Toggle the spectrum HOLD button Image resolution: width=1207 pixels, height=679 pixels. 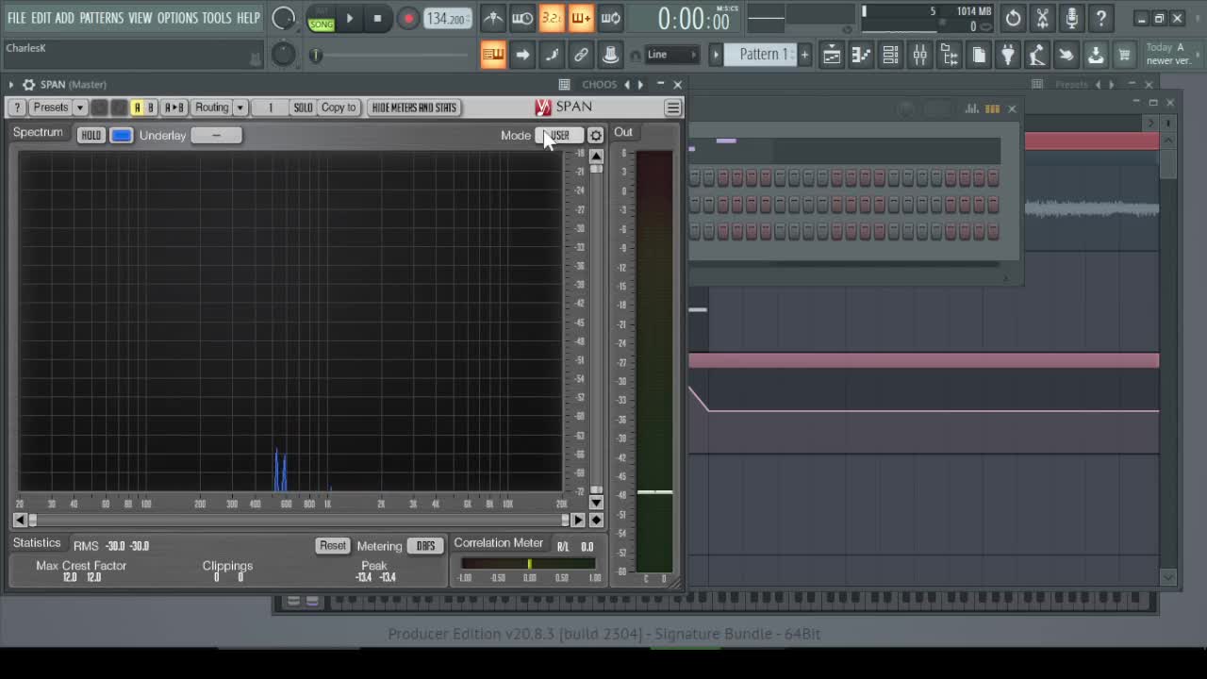pos(91,136)
